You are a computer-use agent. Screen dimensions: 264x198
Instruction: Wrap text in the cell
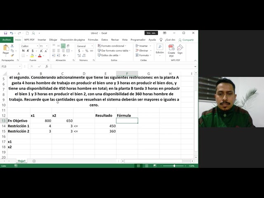[x=68, y=46]
